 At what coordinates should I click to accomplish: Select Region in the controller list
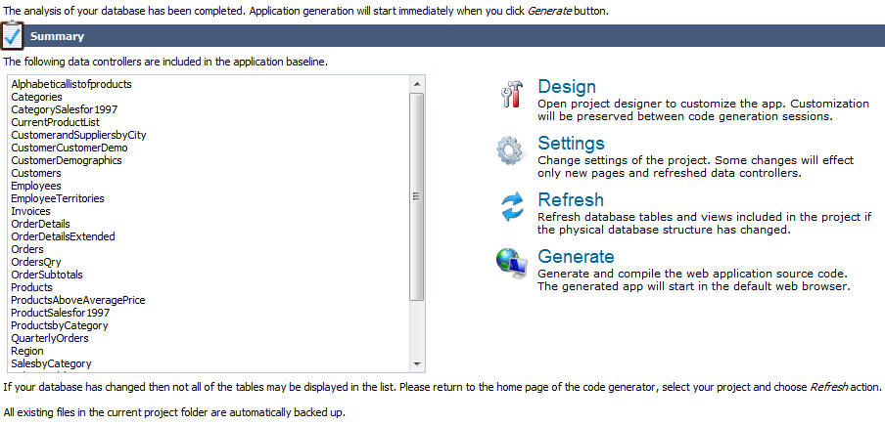(27, 352)
